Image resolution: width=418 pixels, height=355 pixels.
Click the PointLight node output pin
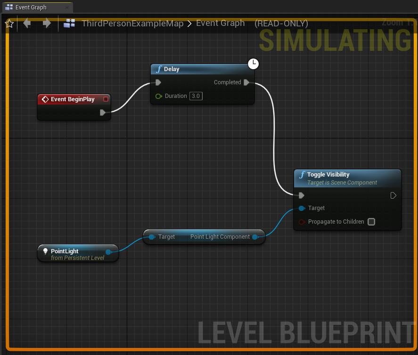tap(108, 252)
